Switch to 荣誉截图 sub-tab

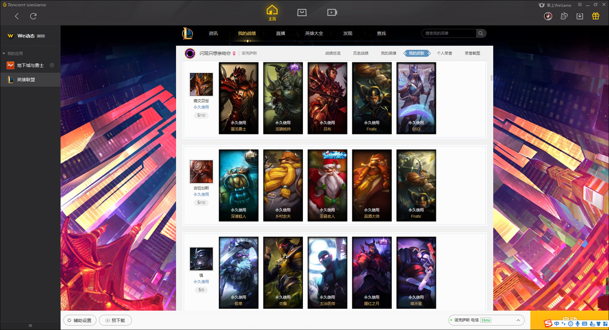click(472, 53)
